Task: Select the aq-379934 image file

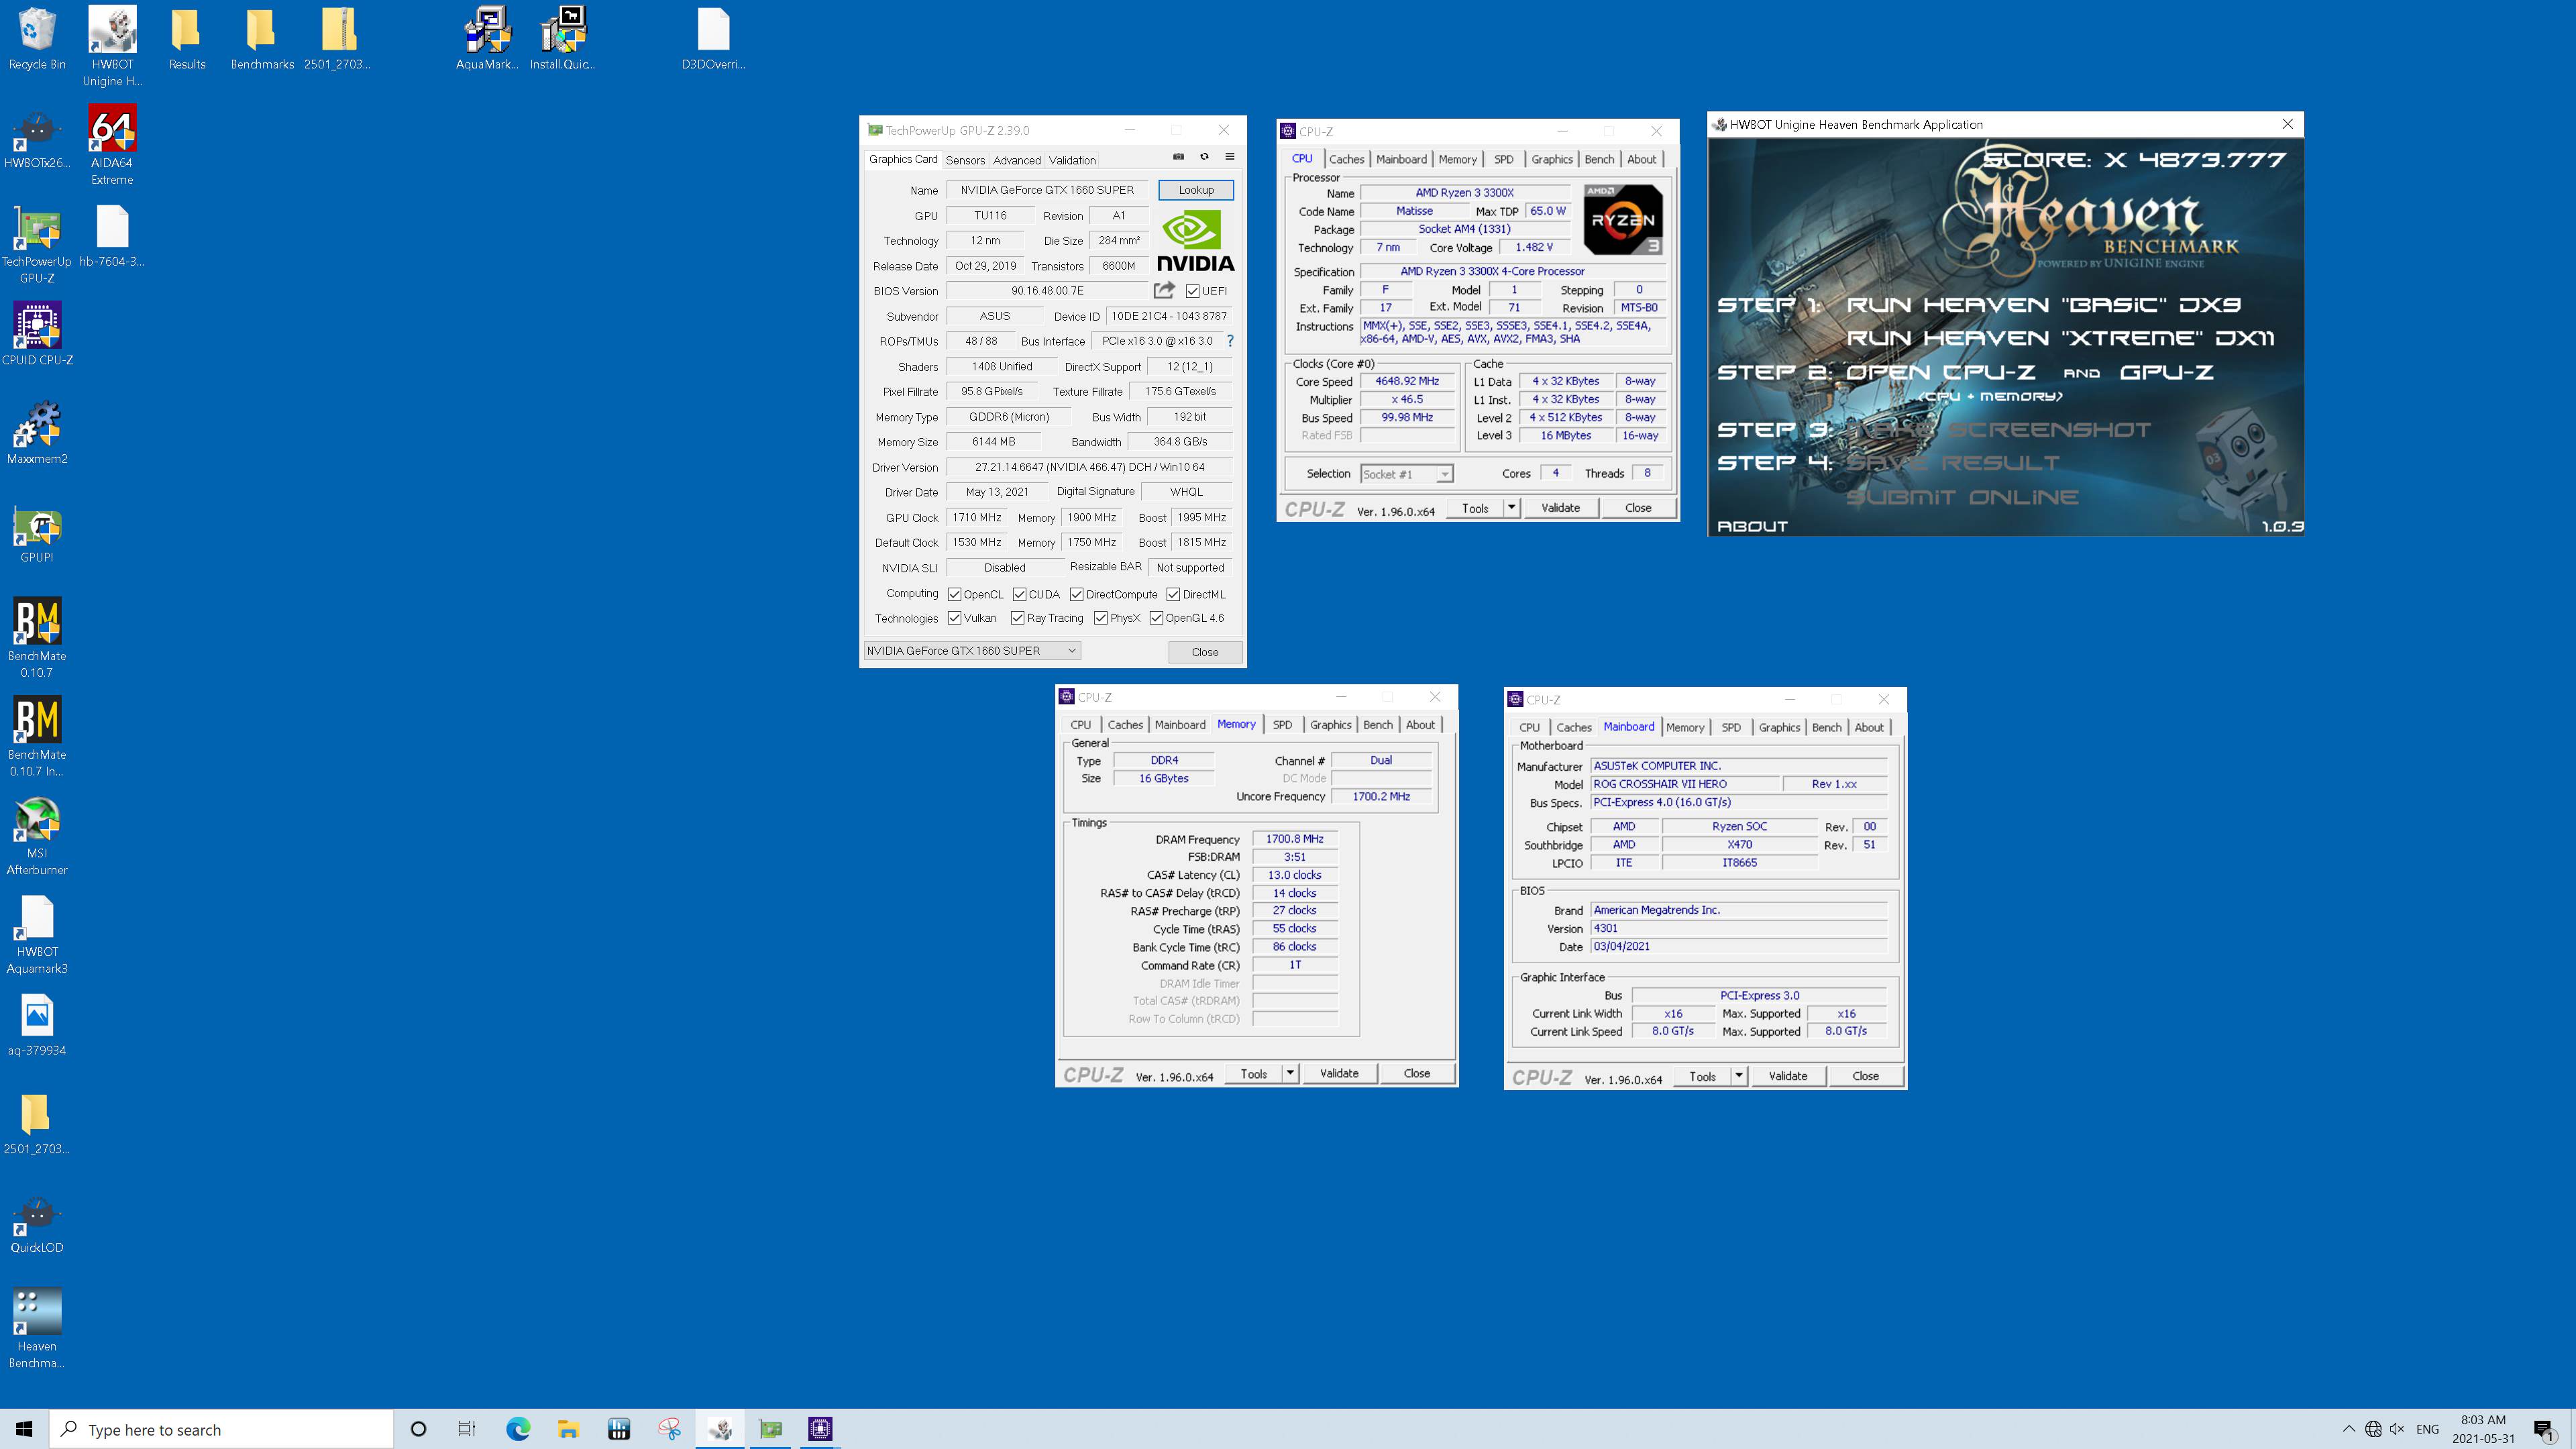Action: click(37, 1025)
